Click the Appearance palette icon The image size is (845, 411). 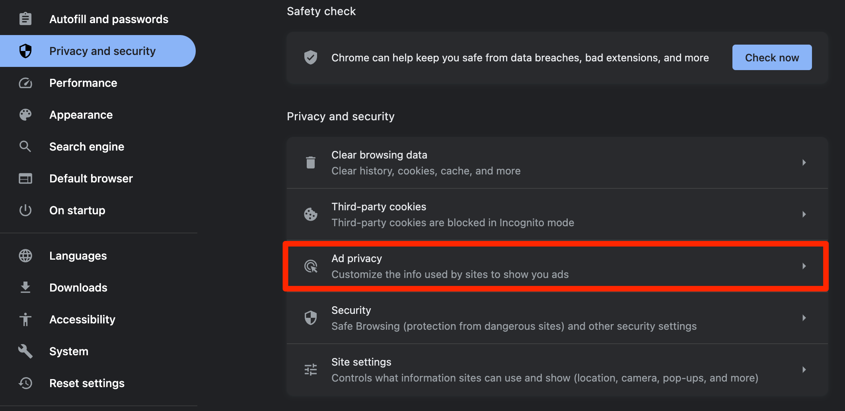pyautogui.click(x=25, y=115)
